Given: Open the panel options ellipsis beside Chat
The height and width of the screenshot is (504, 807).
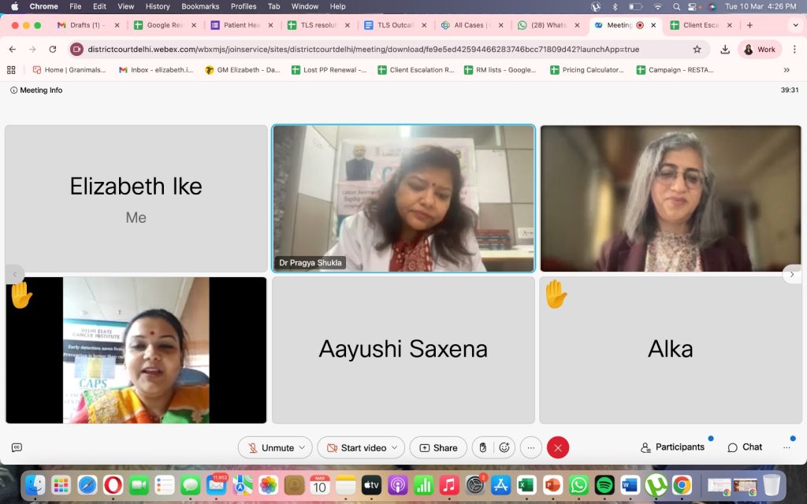Looking at the screenshot, I should pos(787,448).
